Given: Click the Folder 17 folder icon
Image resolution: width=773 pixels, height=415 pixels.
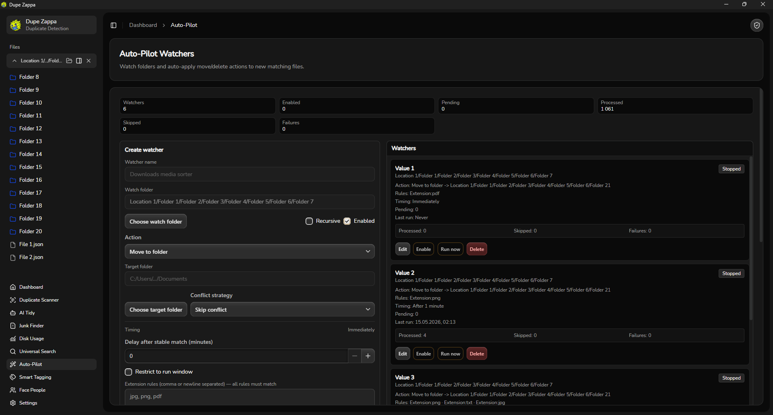Looking at the screenshot, I should (13, 193).
